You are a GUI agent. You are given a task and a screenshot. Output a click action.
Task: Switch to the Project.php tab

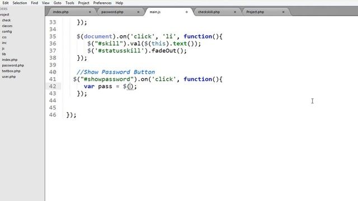click(x=255, y=12)
